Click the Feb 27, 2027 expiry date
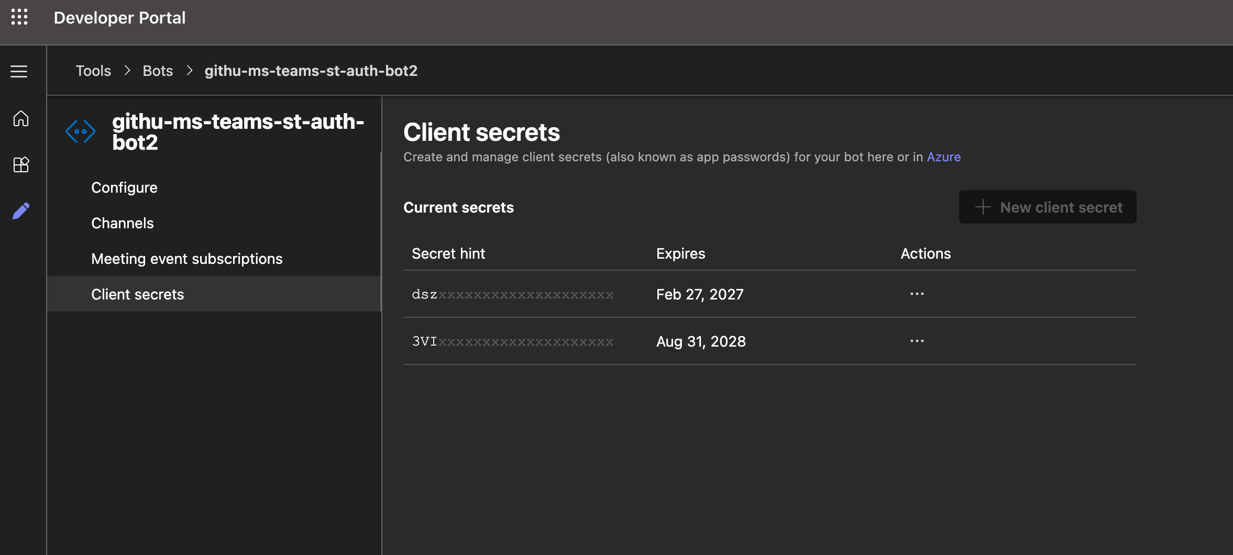The image size is (1233, 555). (700, 294)
